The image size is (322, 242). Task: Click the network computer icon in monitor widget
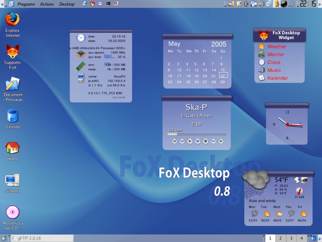pos(81,78)
